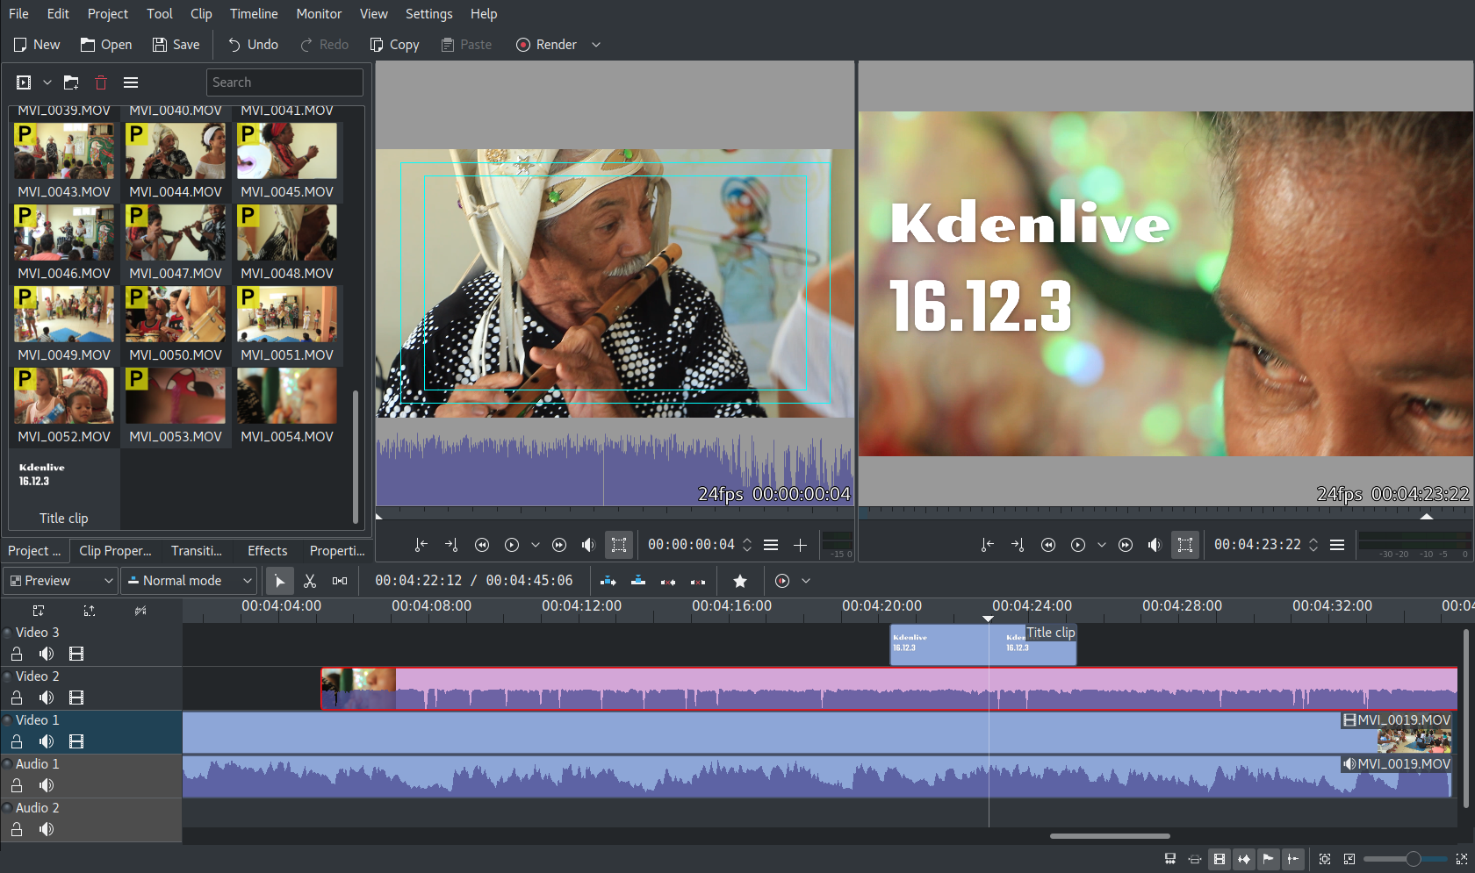Mute the Audio 1 track

pyautogui.click(x=46, y=785)
